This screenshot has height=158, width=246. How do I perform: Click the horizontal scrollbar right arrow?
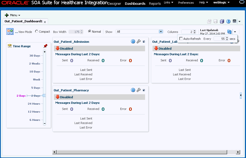click(x=238, y=152)
